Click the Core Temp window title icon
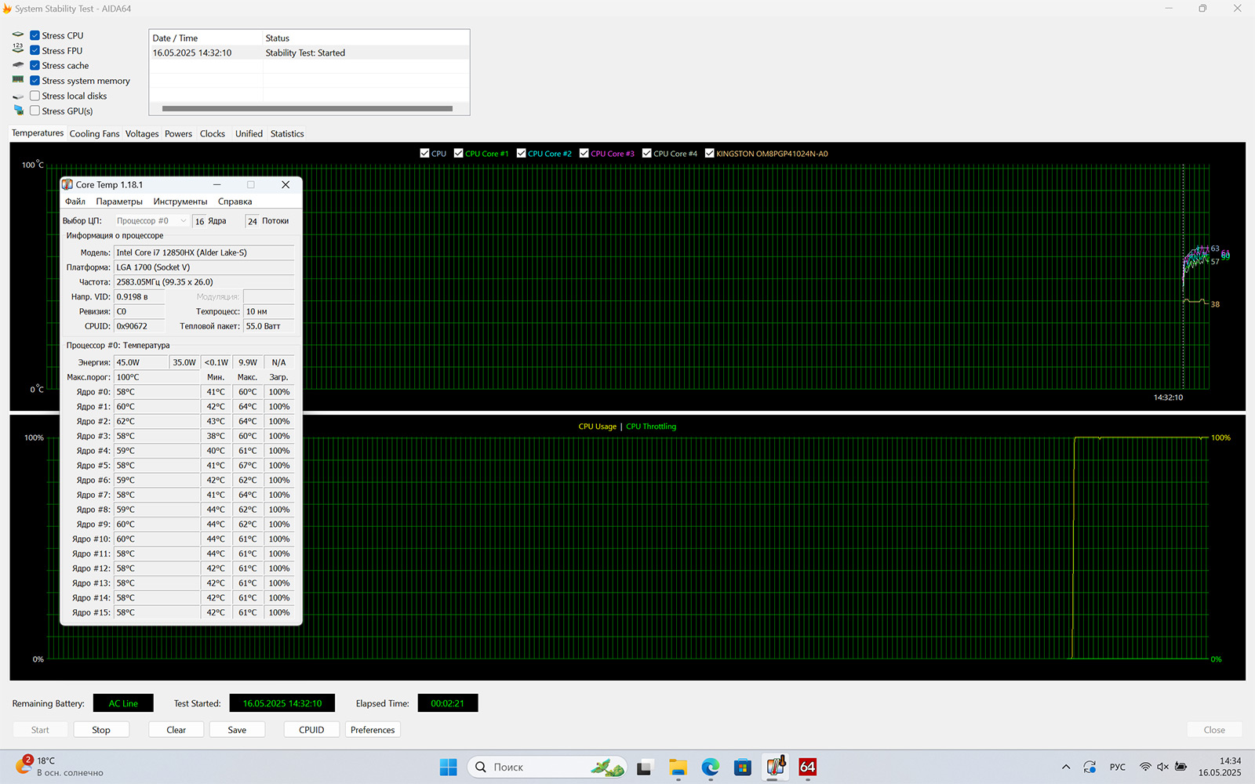This screenshot has width=1255, height=784. (x=67, y=185)
